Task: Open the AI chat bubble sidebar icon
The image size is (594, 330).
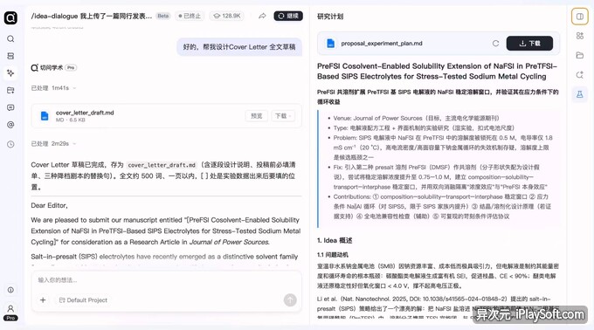Action: tap(10, 107)
